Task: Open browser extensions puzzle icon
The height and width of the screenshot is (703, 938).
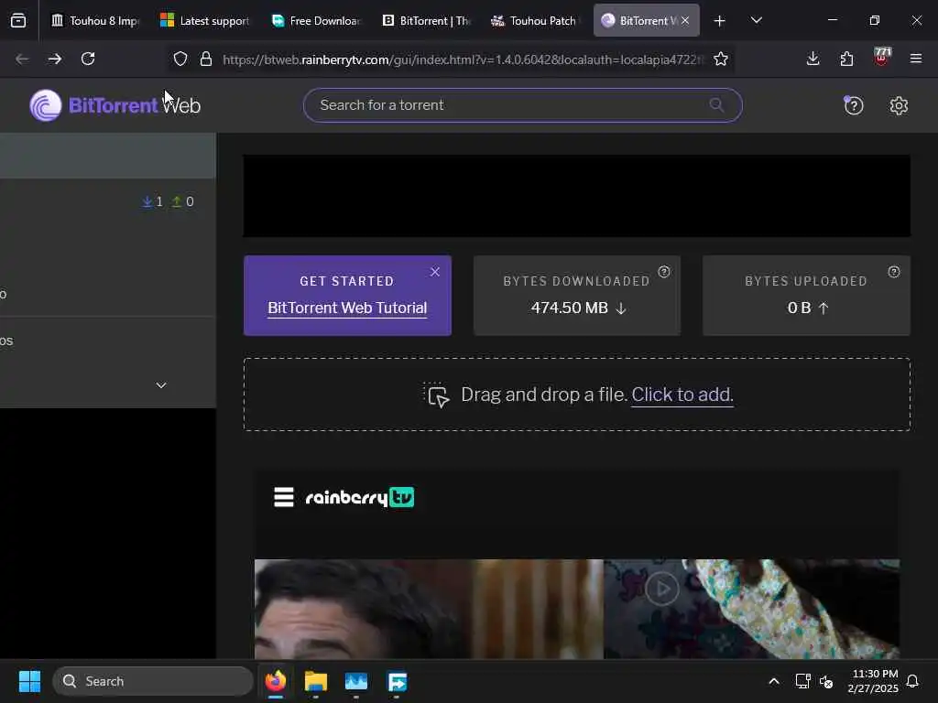Action: (x=846, y=59)
